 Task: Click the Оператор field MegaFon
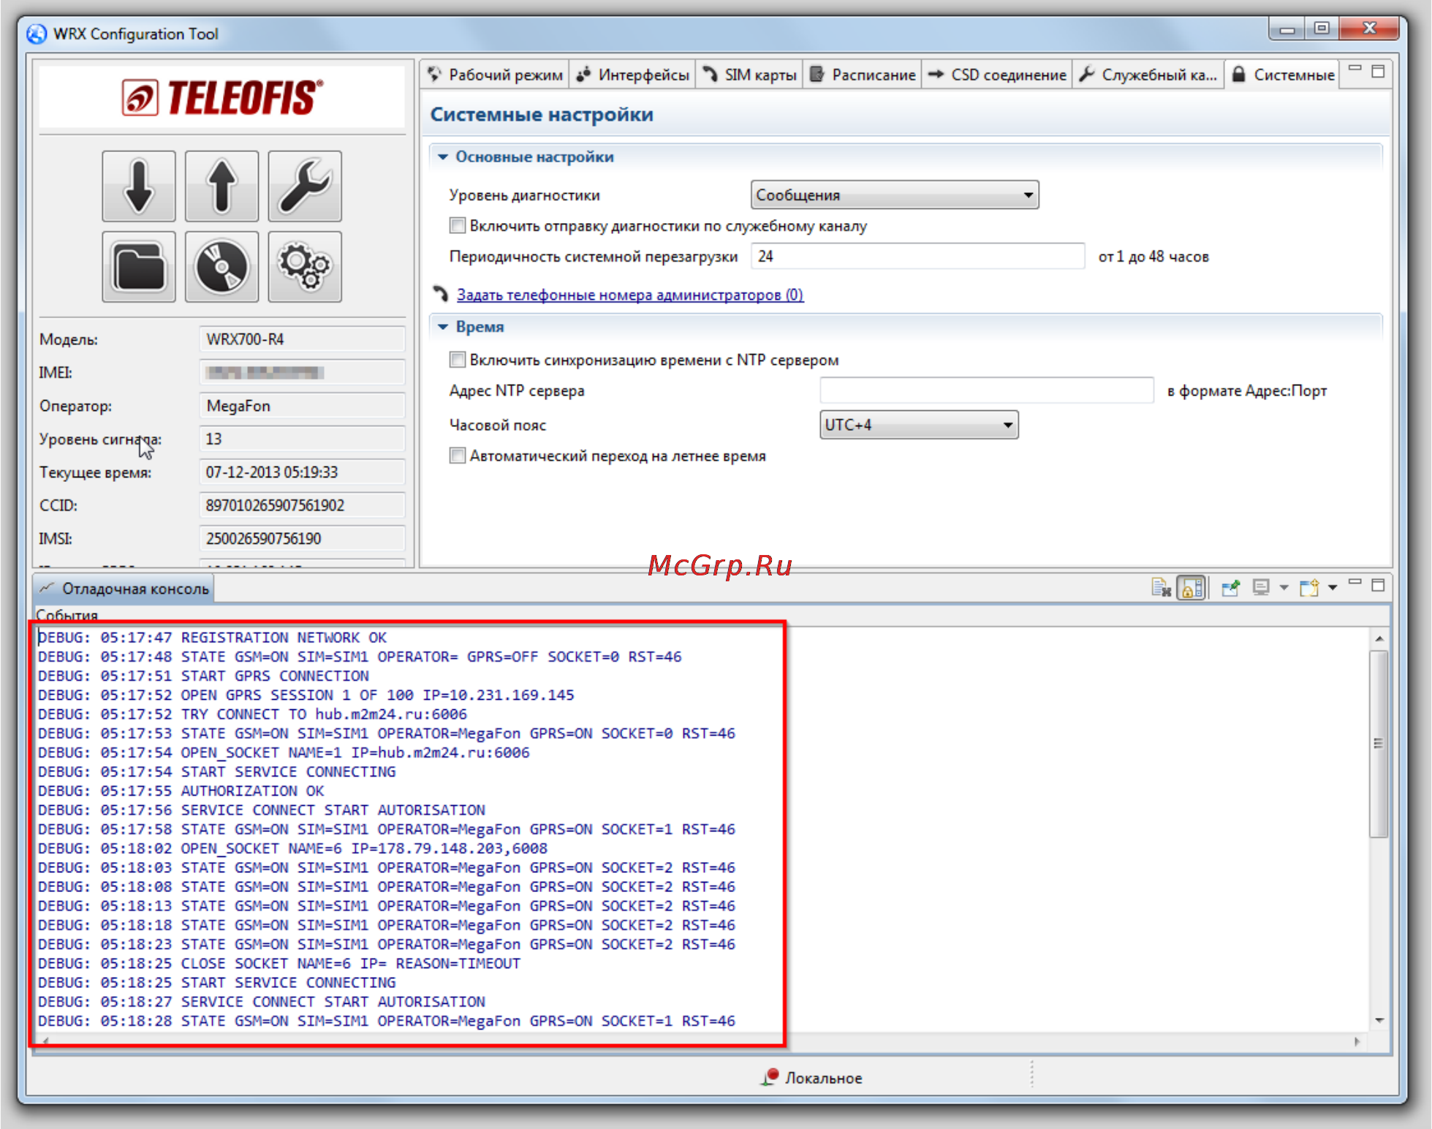[x=302, y=406]
